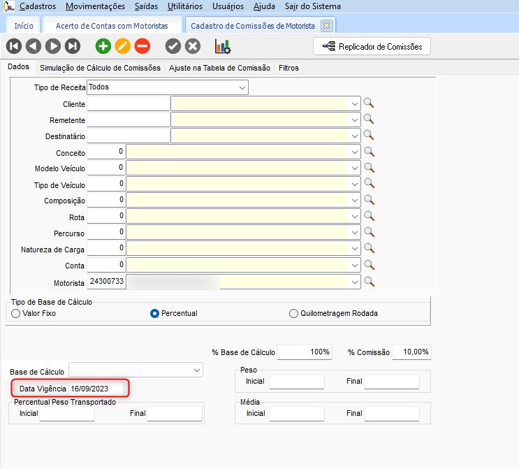Select the Percentual radio option
This screenshot has height=469, width=519.
tap(154, 313)
